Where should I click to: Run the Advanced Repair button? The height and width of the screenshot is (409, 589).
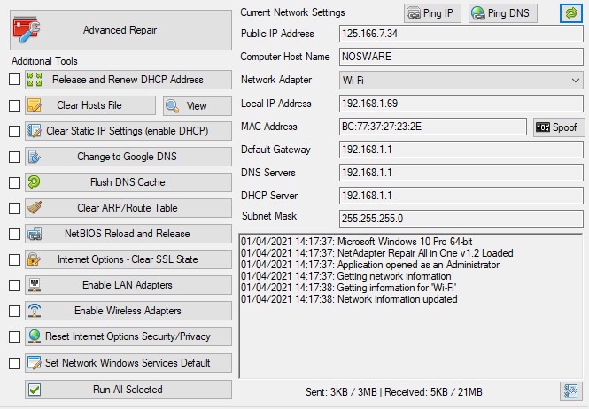click(120, 30)
